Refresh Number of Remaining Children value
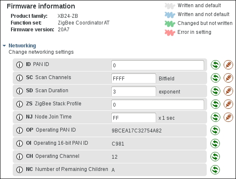236x179 pixels. 215,170
